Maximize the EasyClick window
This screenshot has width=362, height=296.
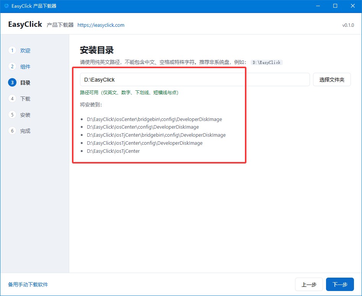pyautogui.click(x=335, y=6)
